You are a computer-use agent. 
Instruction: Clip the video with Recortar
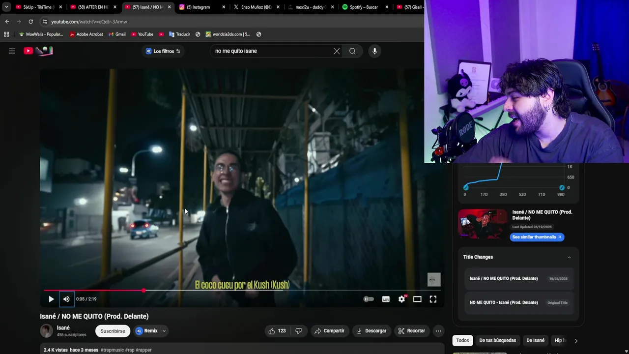pyautogui.click(x=412, y=331)
